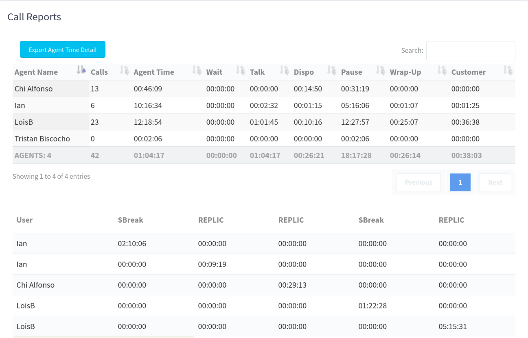
Task: Click total dispo 00:26:21
Action: 309,155
